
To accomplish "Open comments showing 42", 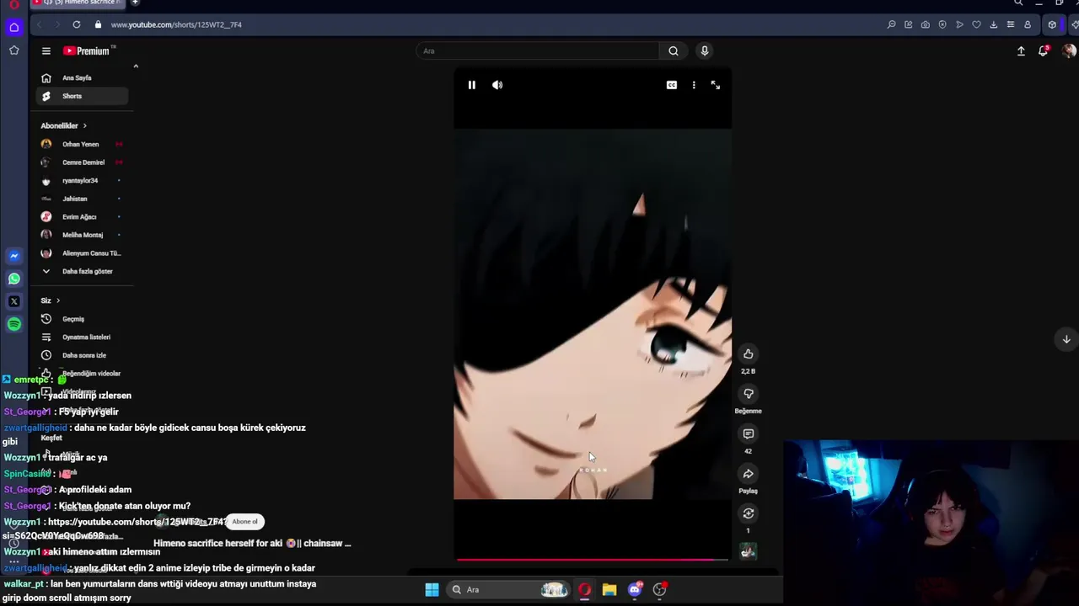I will (748, 433).
